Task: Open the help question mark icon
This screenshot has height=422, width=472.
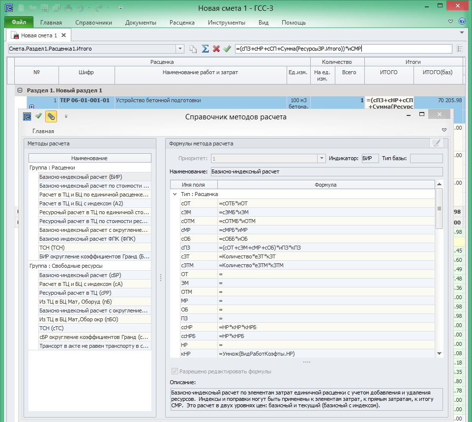Action: click(462, 22)
